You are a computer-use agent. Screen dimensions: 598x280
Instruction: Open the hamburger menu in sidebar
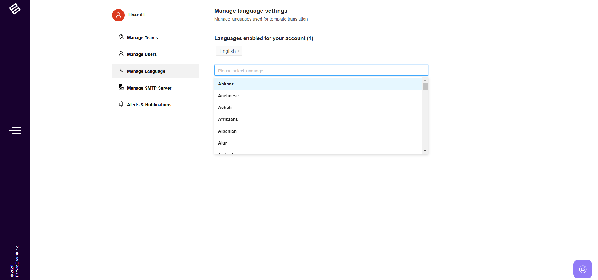click(x=15, y=131)
